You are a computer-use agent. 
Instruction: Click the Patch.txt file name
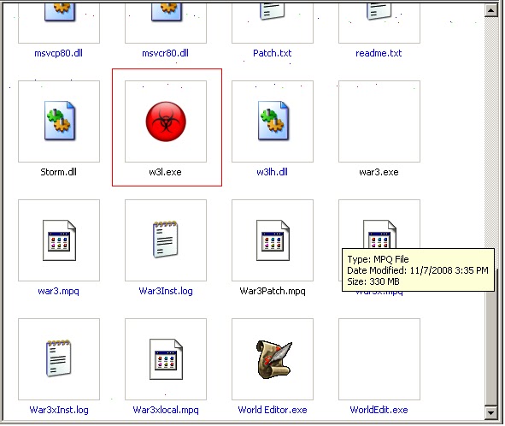[x=272, y=53]
